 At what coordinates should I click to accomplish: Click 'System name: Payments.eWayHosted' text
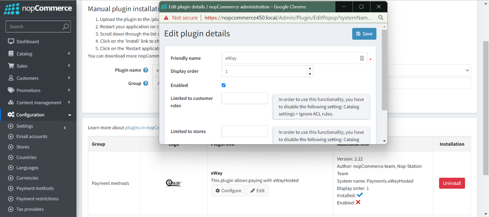[375, 181]
